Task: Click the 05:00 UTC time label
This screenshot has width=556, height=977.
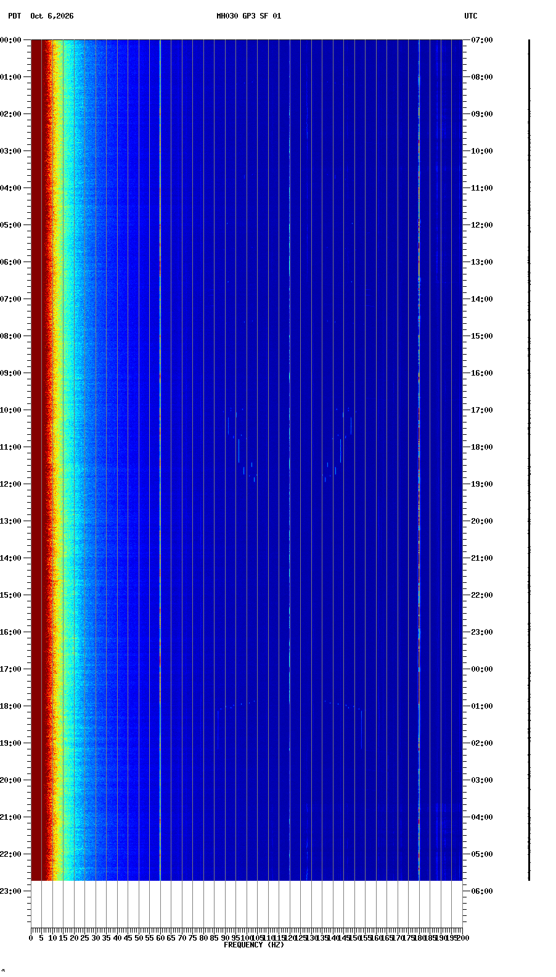Action: coord(482,854)
